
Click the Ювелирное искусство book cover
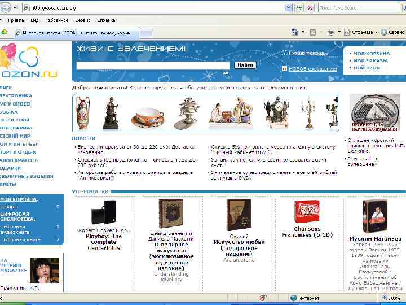click(x=171, y=213)
